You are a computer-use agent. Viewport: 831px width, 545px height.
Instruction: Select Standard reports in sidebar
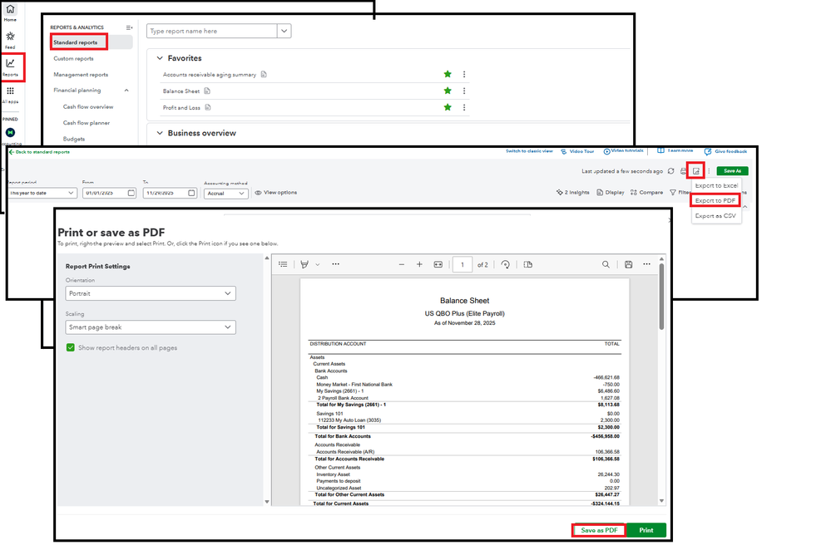pos(75,42)
